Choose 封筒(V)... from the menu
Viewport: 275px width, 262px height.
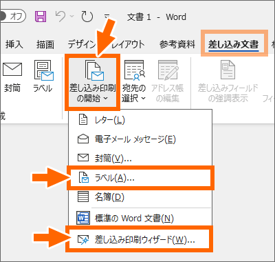pos(140,158)
